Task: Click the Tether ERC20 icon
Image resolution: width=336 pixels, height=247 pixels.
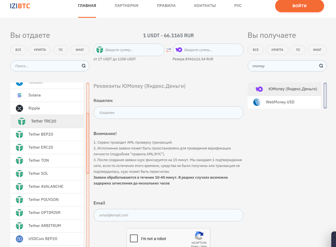Action: point(19,148)
